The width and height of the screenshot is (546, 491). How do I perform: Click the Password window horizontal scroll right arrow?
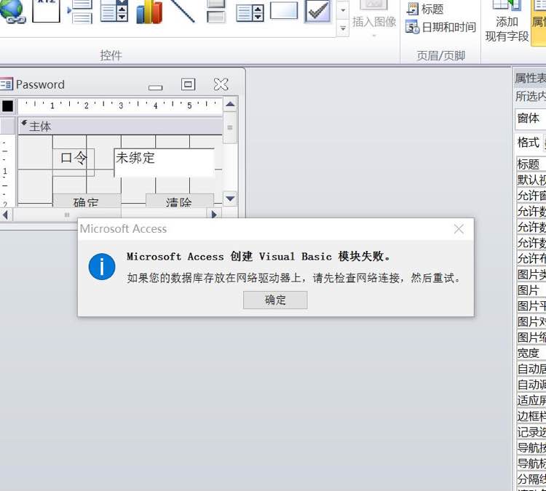(x=214, y=215)
